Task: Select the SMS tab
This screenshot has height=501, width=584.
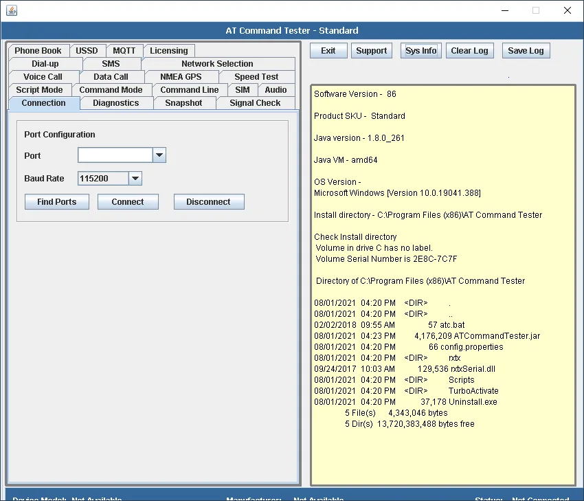Action: click(111, 64)
